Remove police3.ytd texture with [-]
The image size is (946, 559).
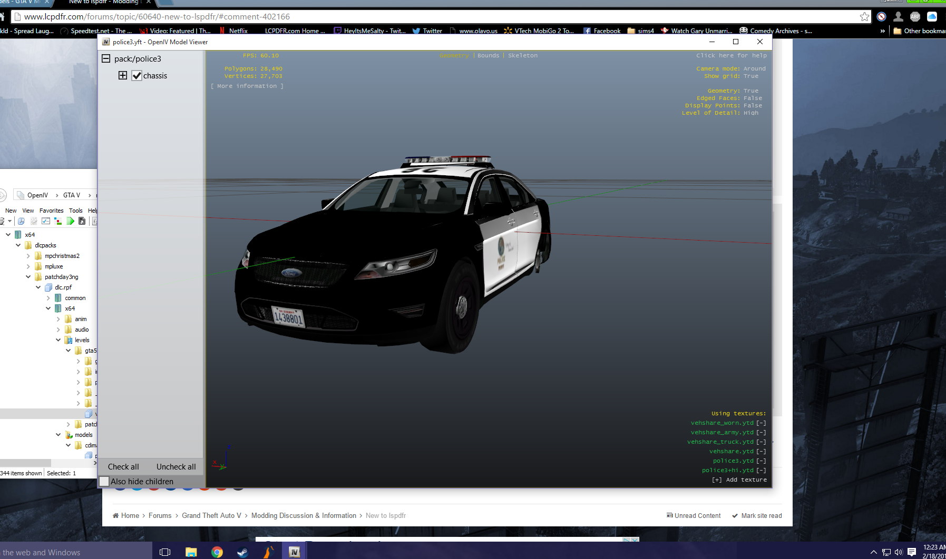click(761, 461)
